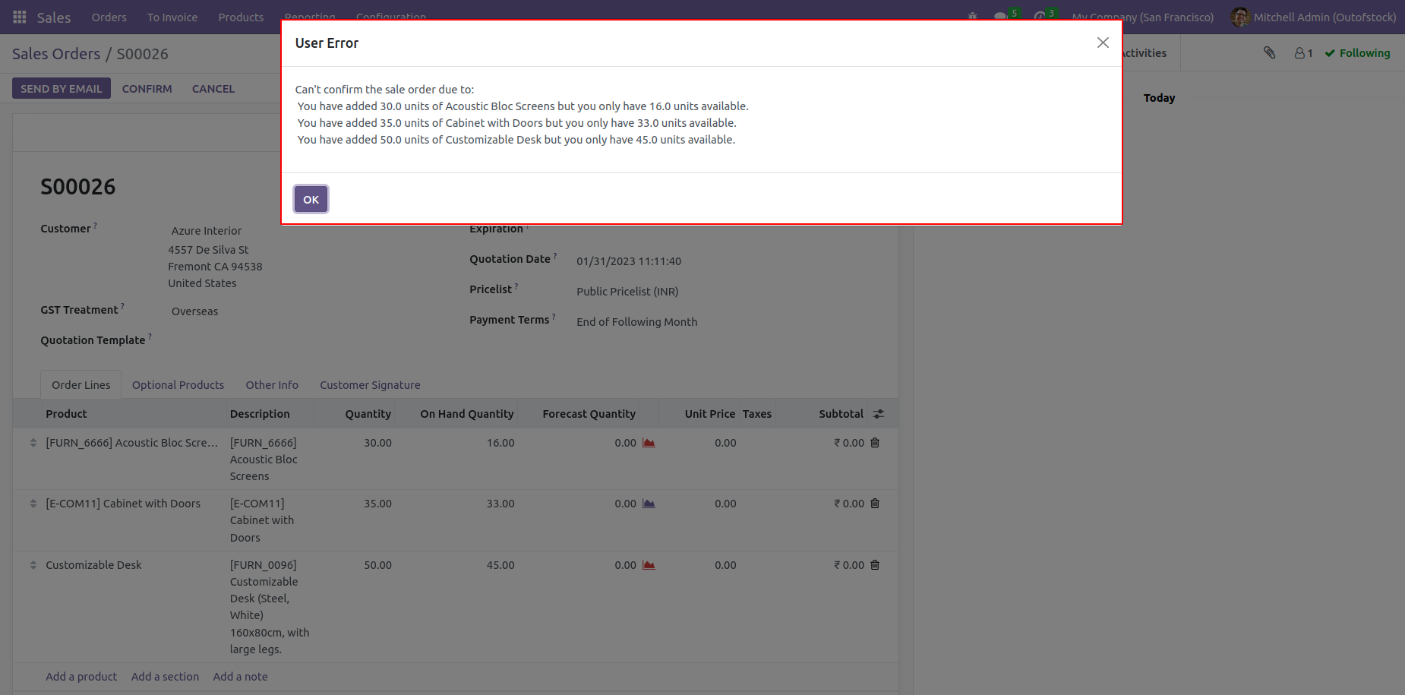Viewport: 1405px width, 695px height.
Task: Open the apps grid menu icon
Action: [20, 17]
